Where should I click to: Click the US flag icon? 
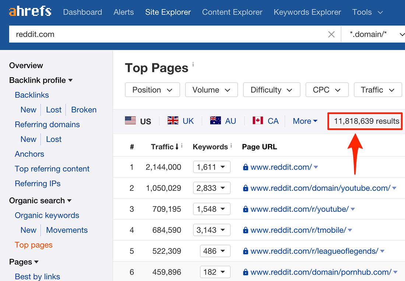point(130,121)
